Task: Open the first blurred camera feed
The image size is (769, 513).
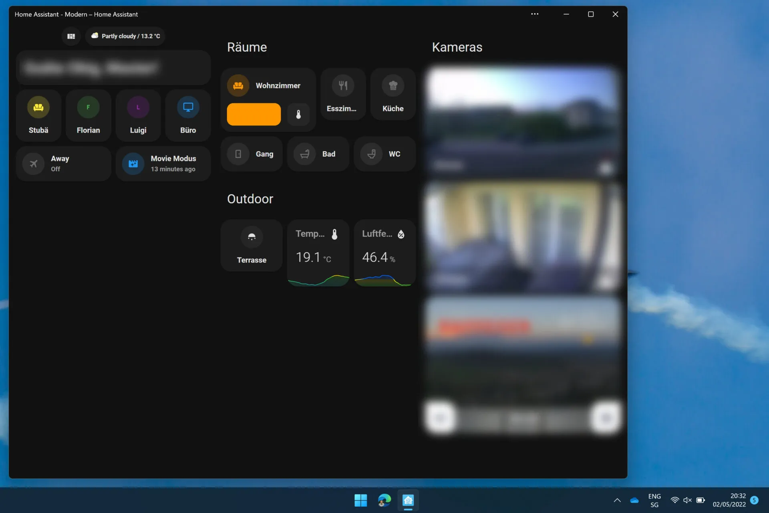Action: tap(522, 121)
